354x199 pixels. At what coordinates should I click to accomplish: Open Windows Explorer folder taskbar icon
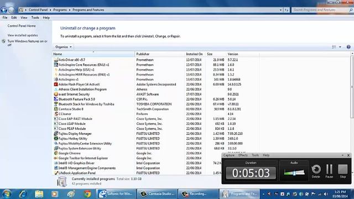coord(39,194)
